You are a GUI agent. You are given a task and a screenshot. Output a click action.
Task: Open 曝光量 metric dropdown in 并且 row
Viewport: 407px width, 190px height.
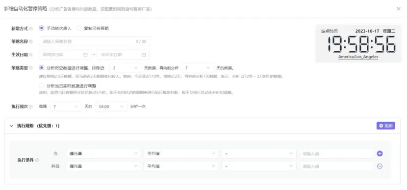[103, 166]
